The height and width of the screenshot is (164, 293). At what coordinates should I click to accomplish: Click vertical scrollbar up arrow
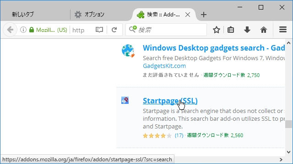coord(288,43)
